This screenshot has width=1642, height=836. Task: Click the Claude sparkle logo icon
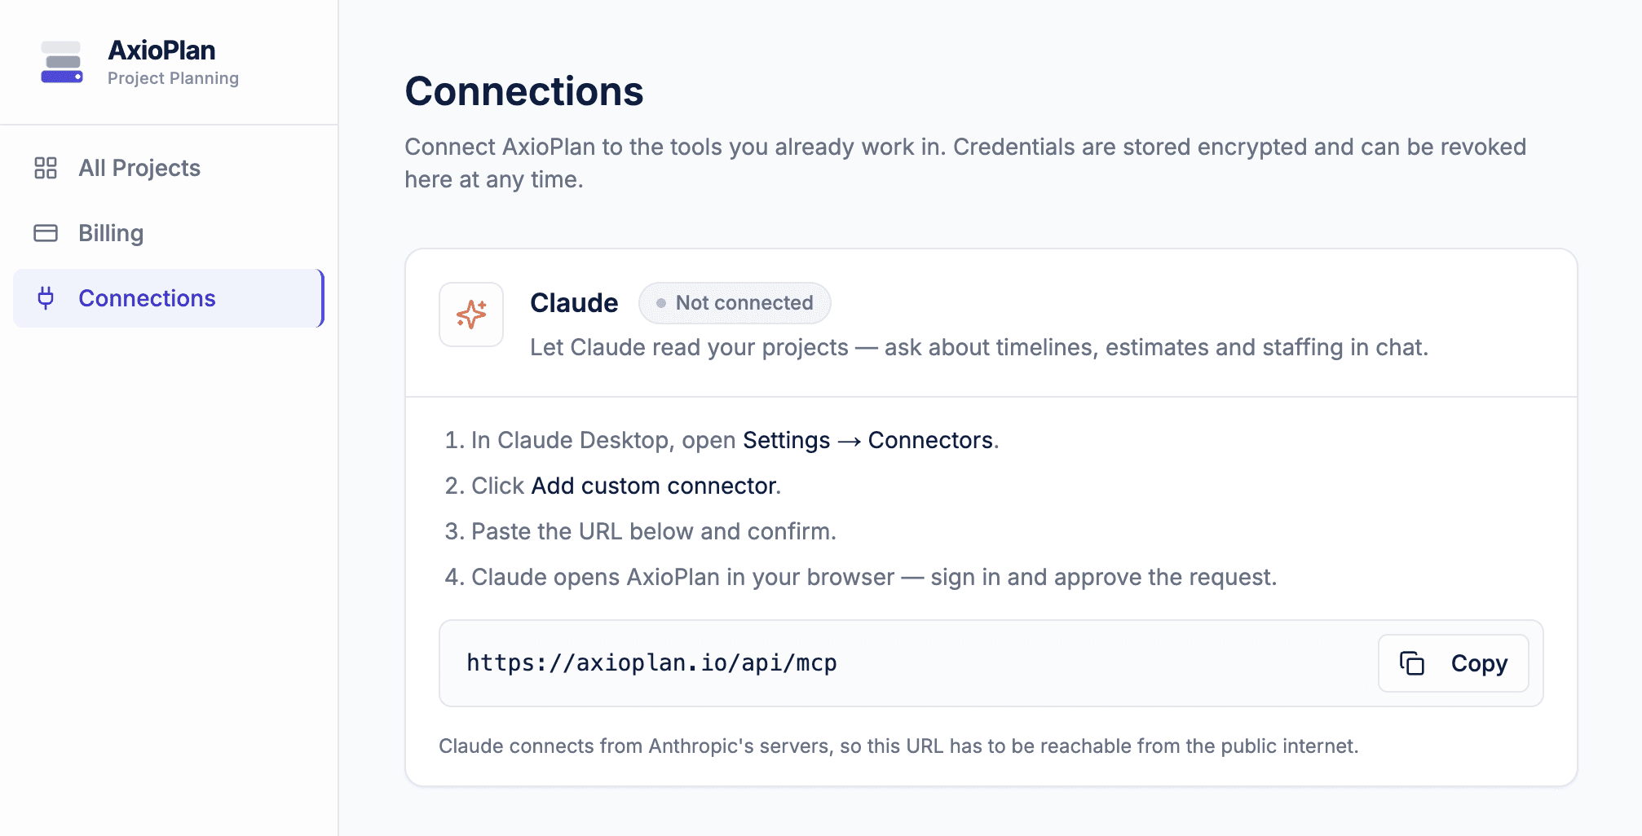[x=471, y=315]
